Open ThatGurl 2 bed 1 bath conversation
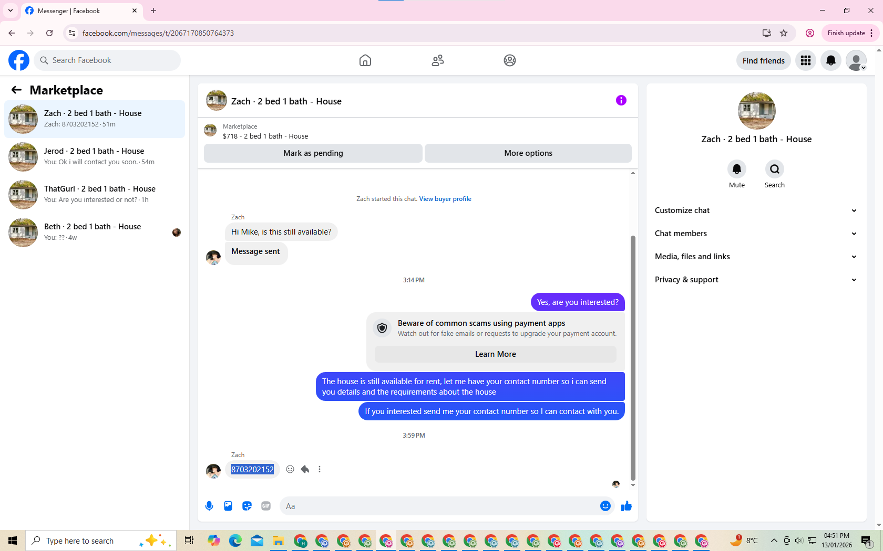This screenshot has width=883, height=551. pyautogui.click(x=95, y=195)
